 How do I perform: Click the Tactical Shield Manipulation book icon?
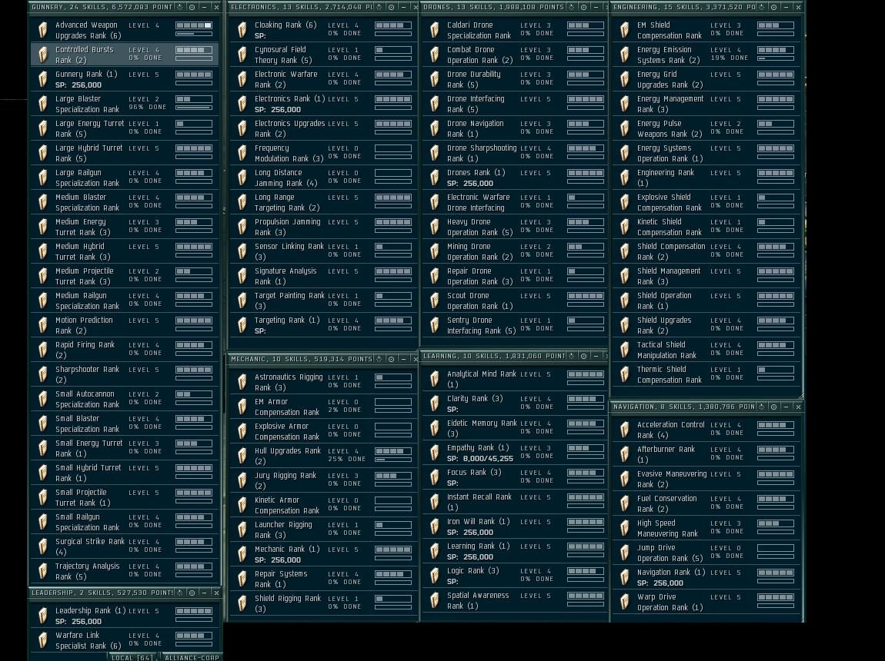pos(625,350)
